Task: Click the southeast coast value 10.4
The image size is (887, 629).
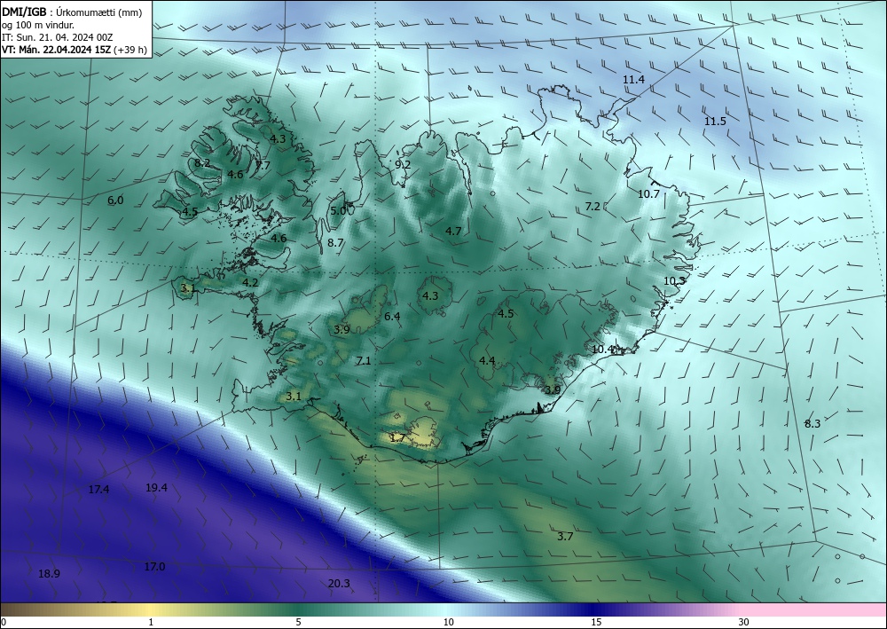Action: coord(602,349)
